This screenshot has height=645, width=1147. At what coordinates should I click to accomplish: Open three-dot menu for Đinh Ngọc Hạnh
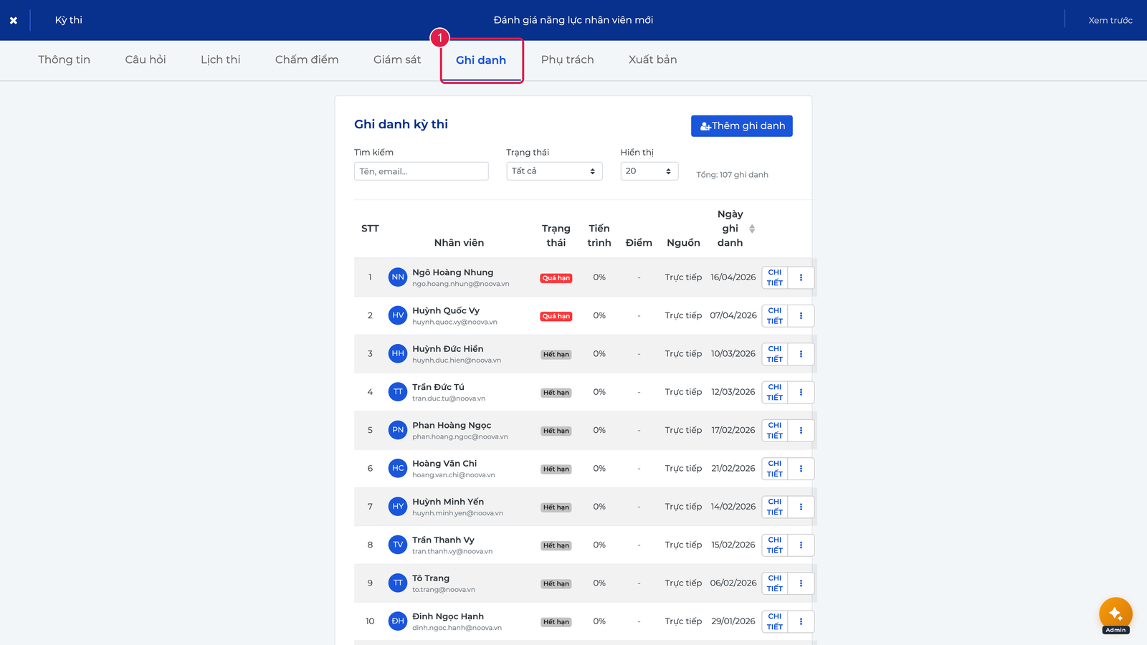[x=801, y=621]
